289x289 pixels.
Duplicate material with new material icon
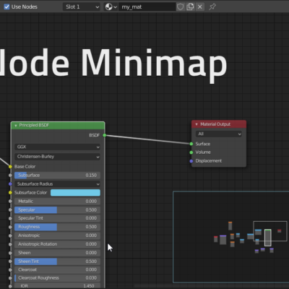(x=190, y=7)
